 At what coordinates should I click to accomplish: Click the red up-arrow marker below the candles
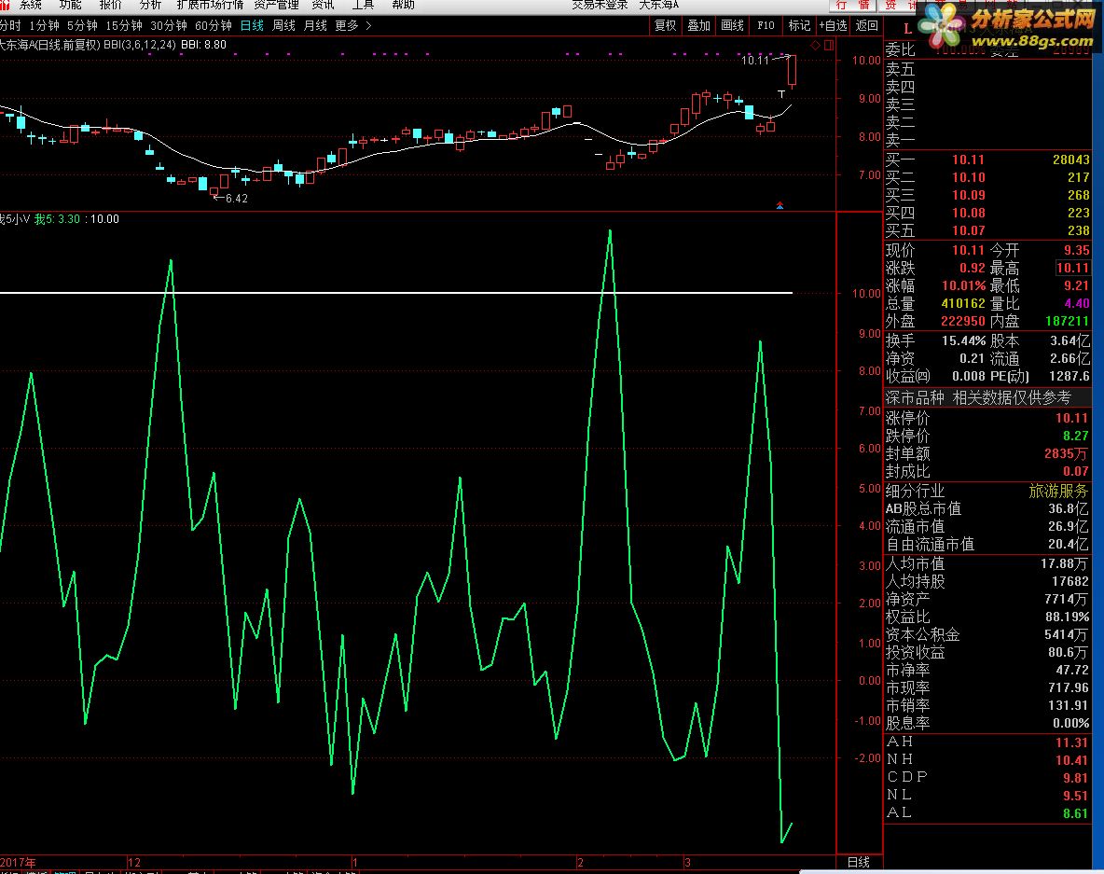click(x=780, y=205)
